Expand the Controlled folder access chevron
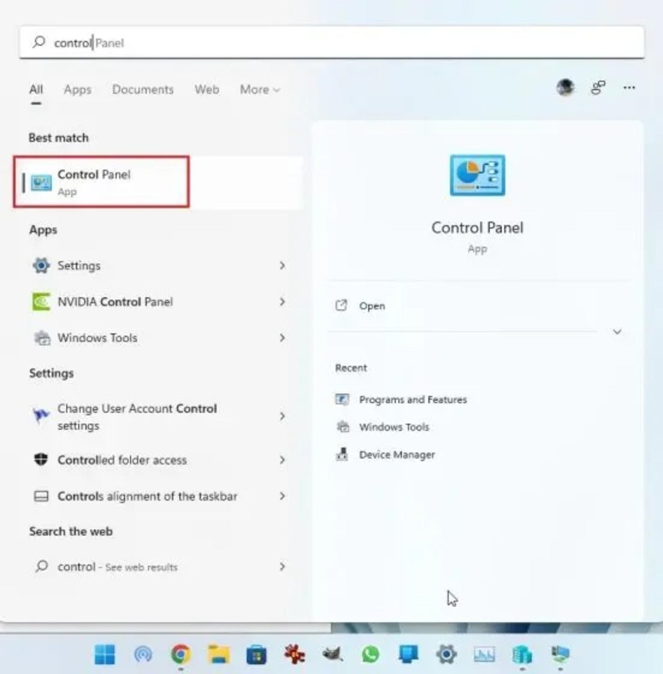This screenshot has height=674, width=663. pos(282,460)
